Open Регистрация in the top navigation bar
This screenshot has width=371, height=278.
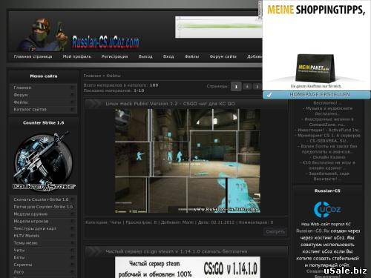click(x=114, y=56)
